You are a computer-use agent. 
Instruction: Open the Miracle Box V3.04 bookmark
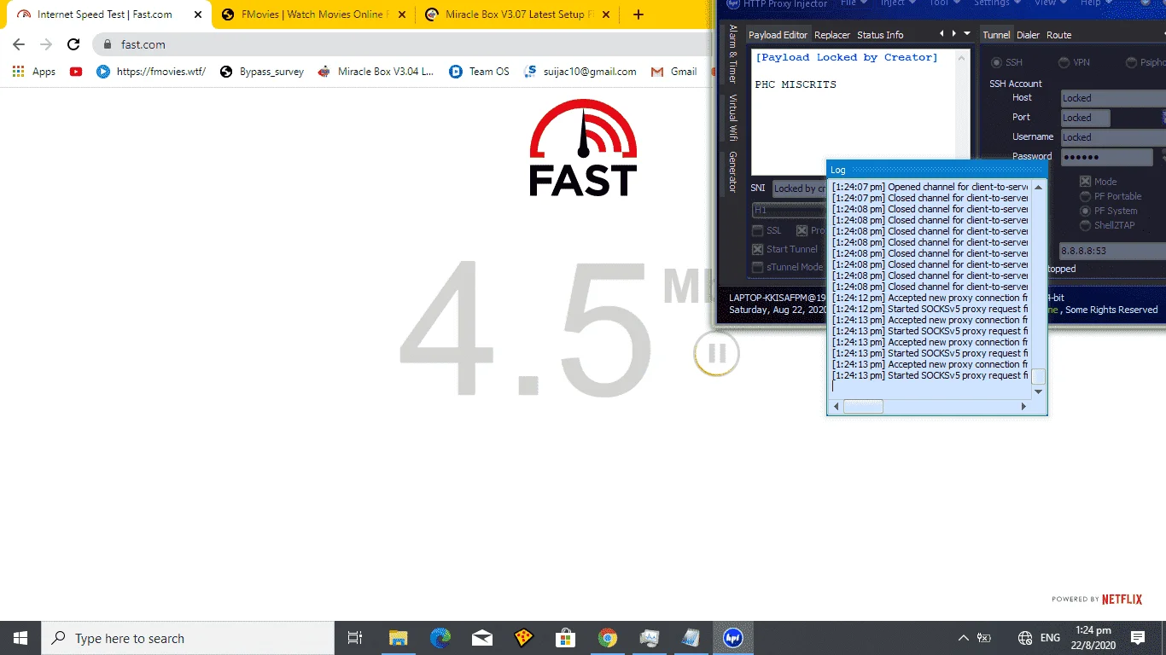(x=376, y=72)
